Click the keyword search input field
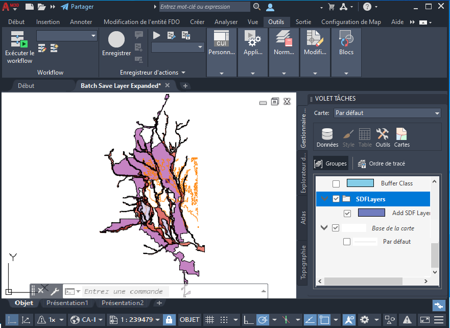Image resolution: width=450 pixels, height=328 pixels. 205,7
